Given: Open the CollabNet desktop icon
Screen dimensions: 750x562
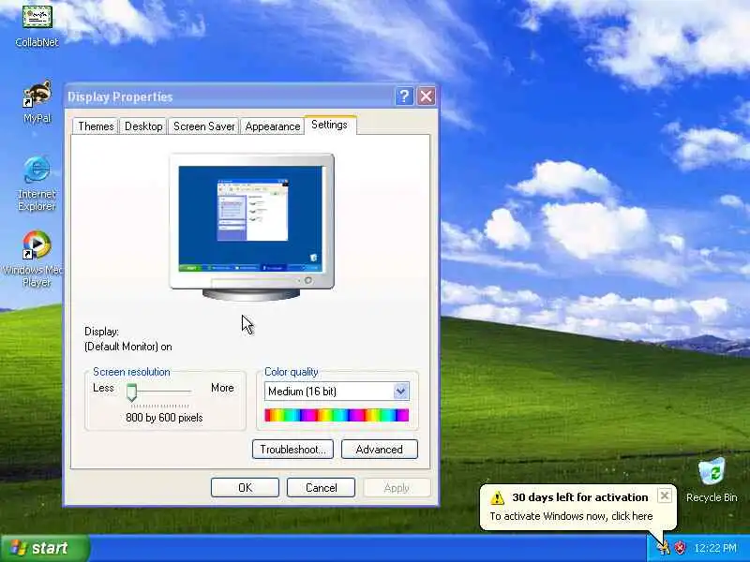Looking at the screenshot, I should pyautogui.click(x=37, y=25).
